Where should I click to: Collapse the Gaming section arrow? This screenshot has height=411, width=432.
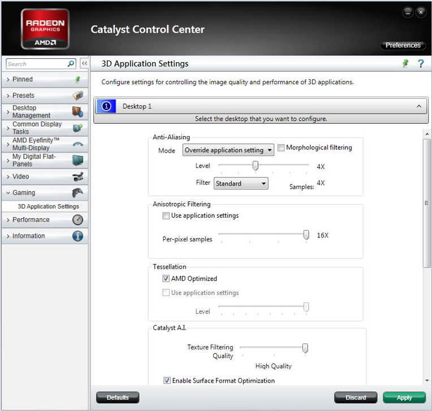(8, 193)
